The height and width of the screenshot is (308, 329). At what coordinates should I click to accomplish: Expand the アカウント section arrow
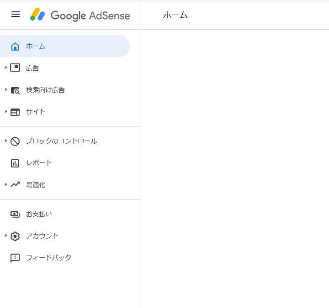click(6, 236)
